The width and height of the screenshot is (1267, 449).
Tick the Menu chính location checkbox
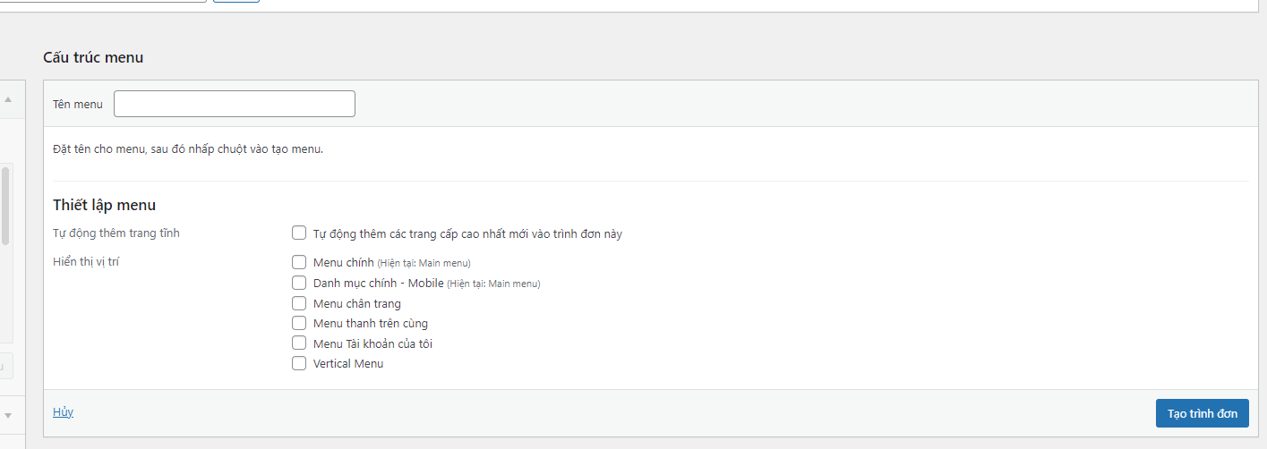[299, 263]
